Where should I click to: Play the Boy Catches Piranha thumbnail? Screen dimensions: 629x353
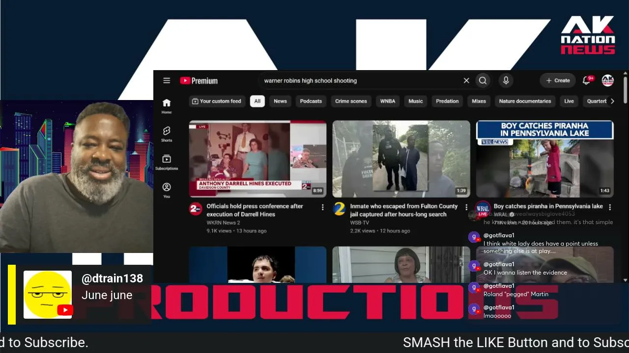coord(544,159)
